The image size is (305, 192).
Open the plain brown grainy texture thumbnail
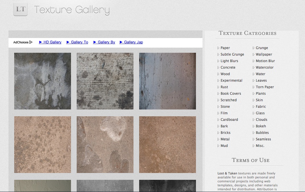pyautogui.click(x=168, y=145)
